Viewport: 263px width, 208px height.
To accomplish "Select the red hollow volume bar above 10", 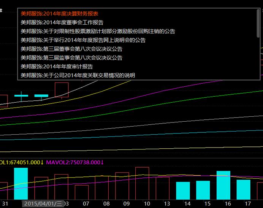I will (x=142, y=183).
